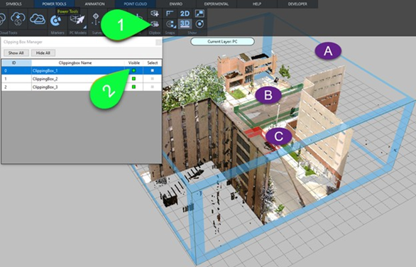Click the Survey point tool icon

point(96,20)
